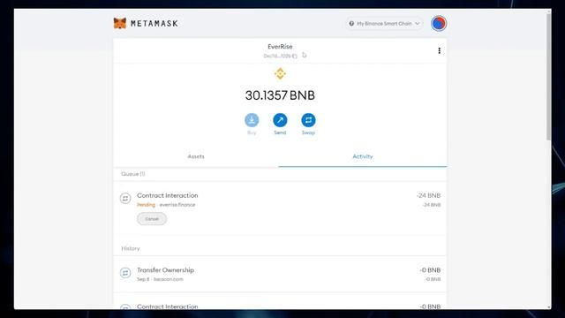Click the MetaMask fox logo

120,24
